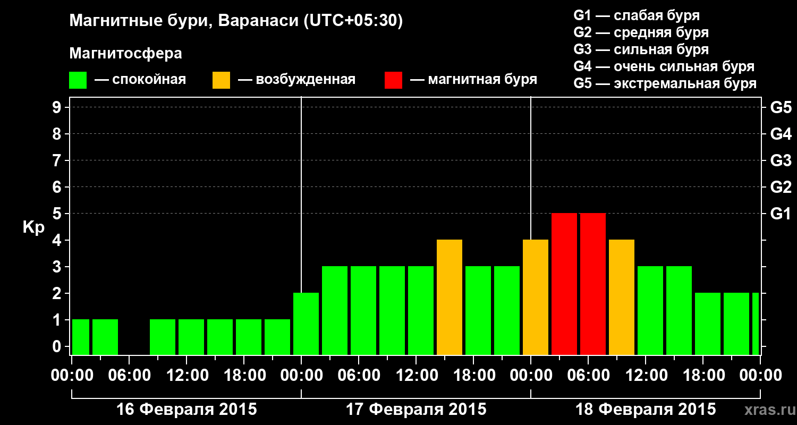Select the 'G1 — слабая буря' legend line
797x425 pixels.
(637, 15)
